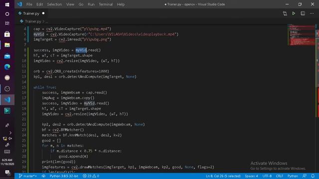319x179 pixels.
Task: Open the Windows Start menu
Action: click(7, 4)
